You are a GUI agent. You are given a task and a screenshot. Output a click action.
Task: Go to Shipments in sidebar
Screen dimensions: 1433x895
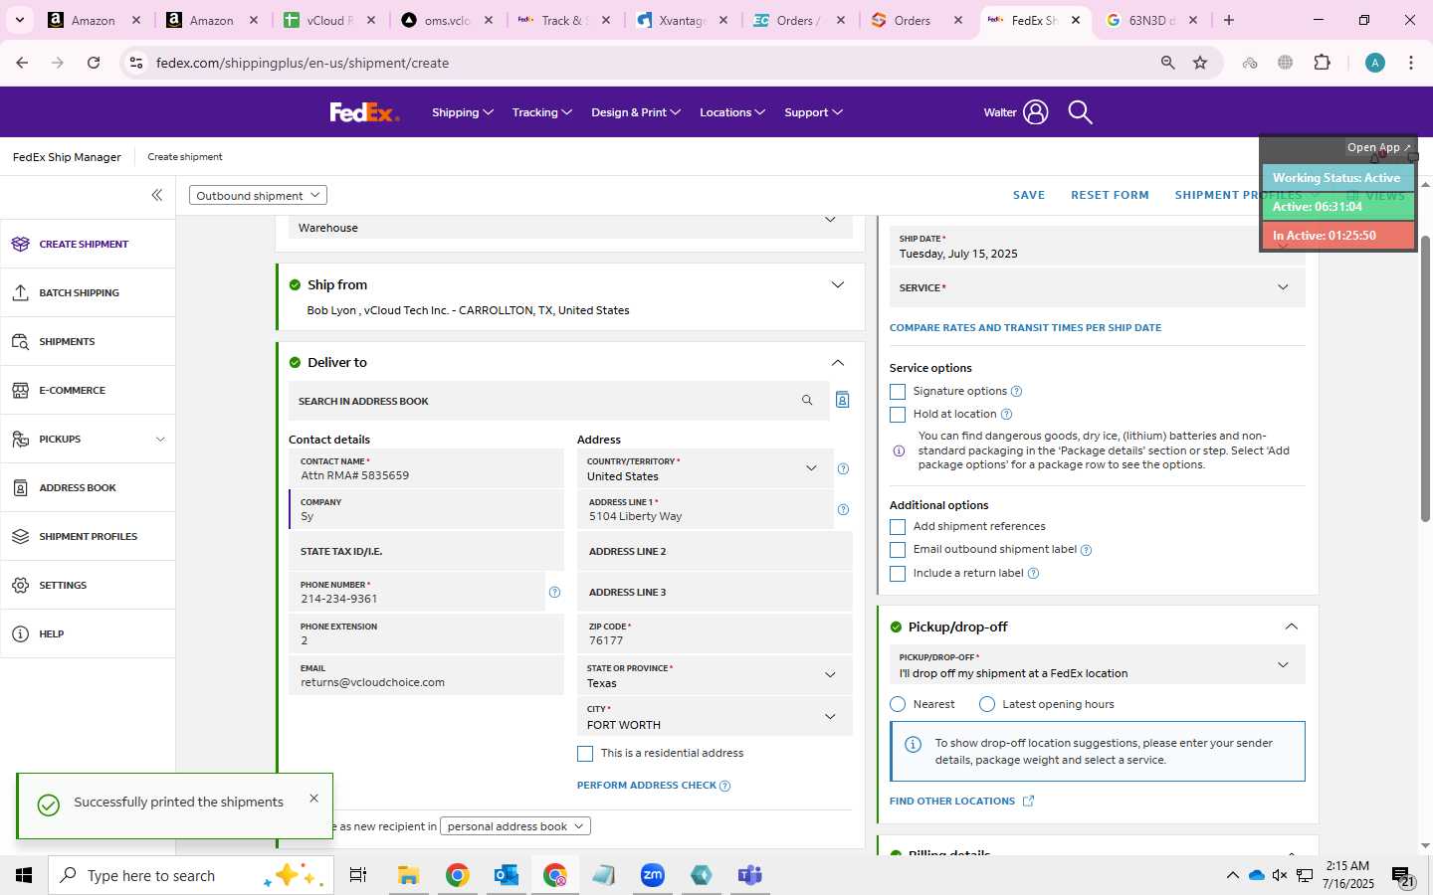88,341
